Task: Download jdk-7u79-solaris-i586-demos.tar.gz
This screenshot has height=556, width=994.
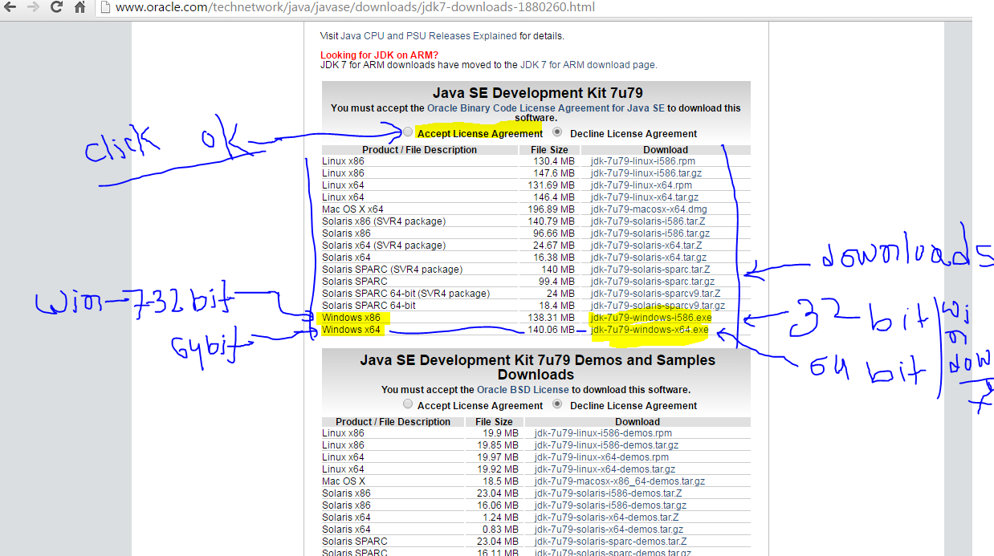Action: click(610, 505)
